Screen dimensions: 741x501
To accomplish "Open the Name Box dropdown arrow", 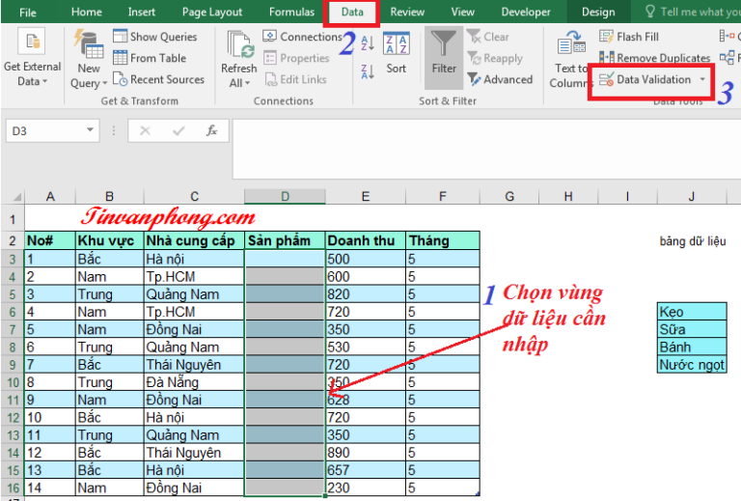I will click(91, 130).
